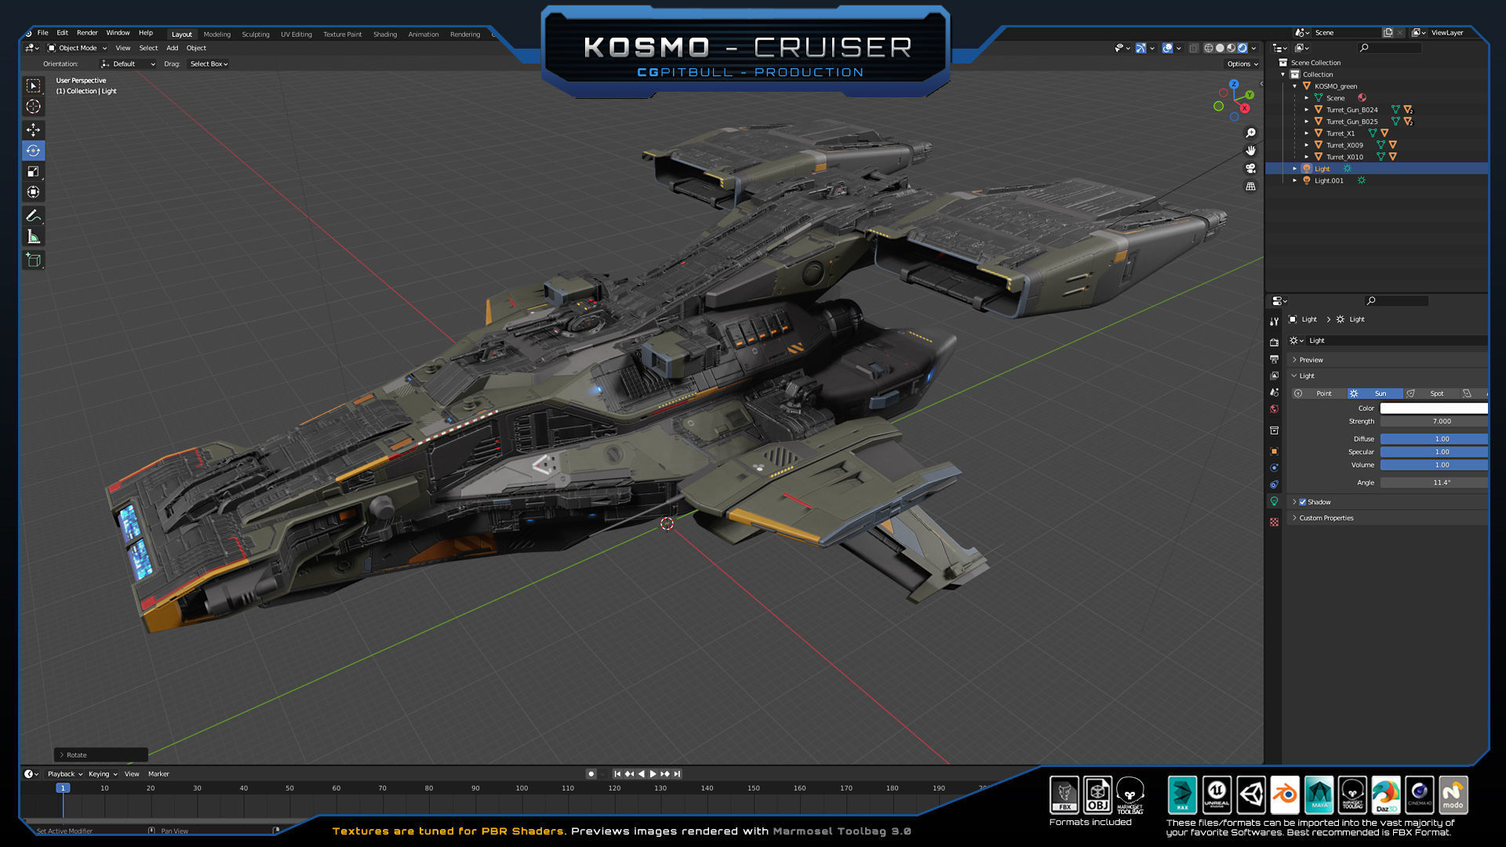Switch to the Shading workspace tab

tap(385, 35)
